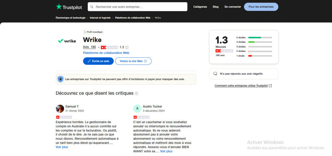Click the info icon beside the 1.3 rating
Image resolution: width=332 pixels, height=156 pixels.
coord(127,47)
